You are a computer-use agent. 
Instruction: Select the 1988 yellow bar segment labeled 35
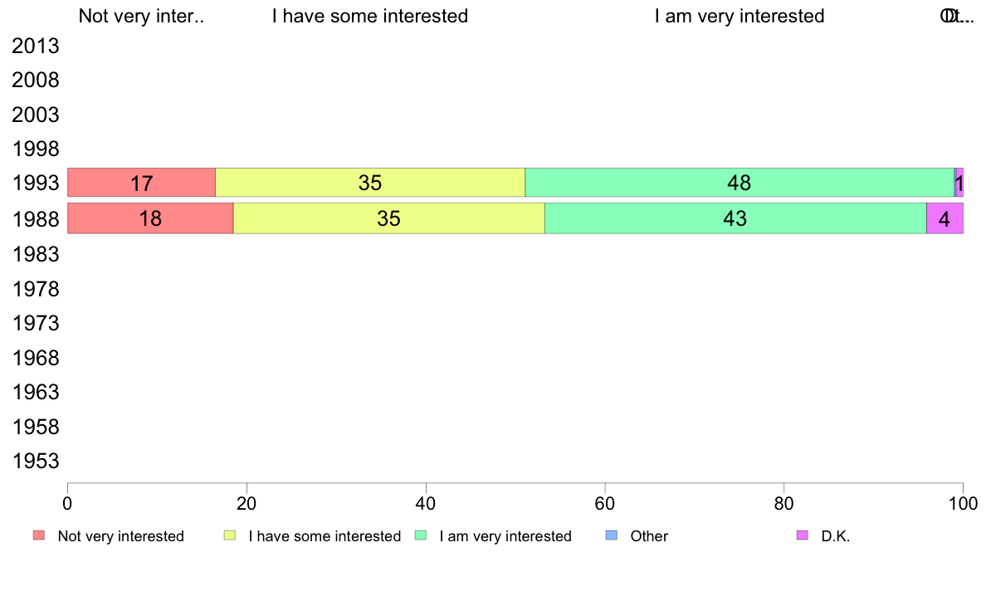(x=388, y=218)
